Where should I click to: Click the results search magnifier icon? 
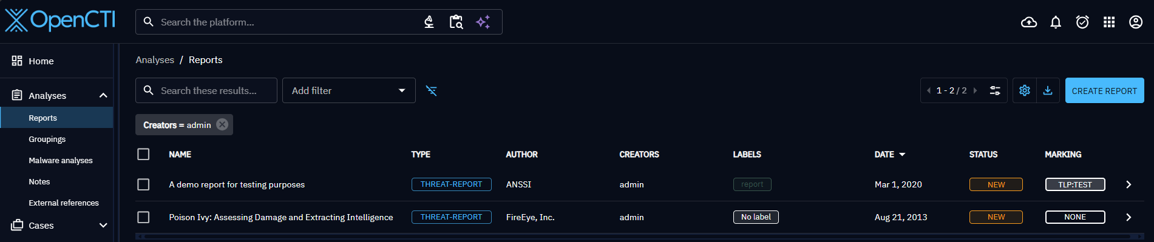pyautogui.click(x=148, y=90)
